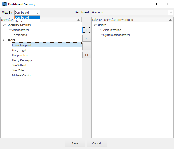Maximize the Dashboard Security window
This screenshot has width=174, height=149.
[x=155, y=4]
